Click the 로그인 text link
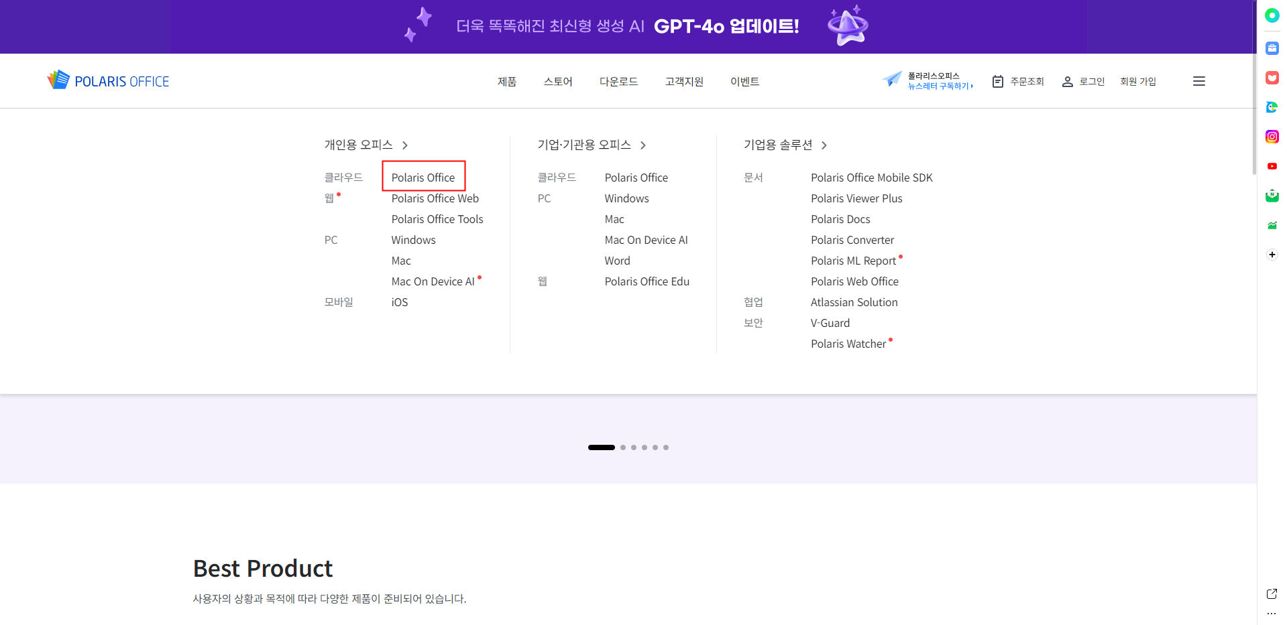Viewport: 1287px width, 625px height. [1092, 82]
